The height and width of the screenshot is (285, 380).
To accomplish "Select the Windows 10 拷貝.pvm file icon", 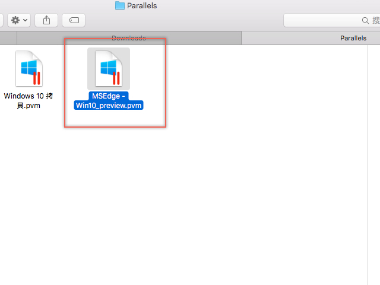I will [x=29, y=69].
